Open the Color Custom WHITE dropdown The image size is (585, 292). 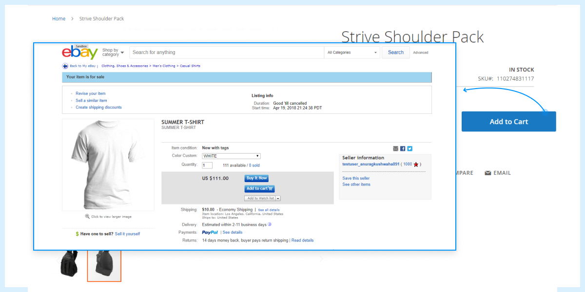pyautogui.click(x=231, y=156)
